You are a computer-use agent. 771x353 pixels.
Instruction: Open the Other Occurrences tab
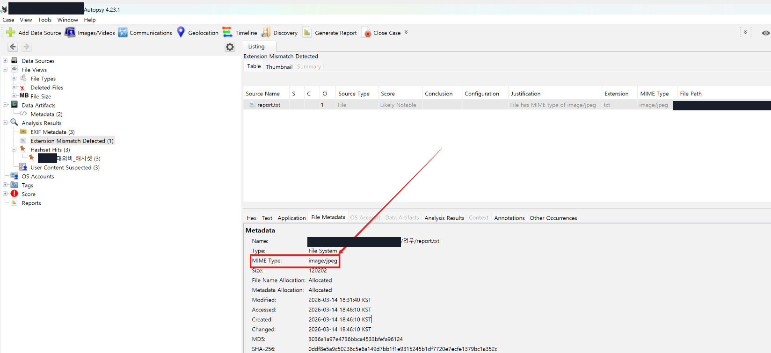(553, 218)
